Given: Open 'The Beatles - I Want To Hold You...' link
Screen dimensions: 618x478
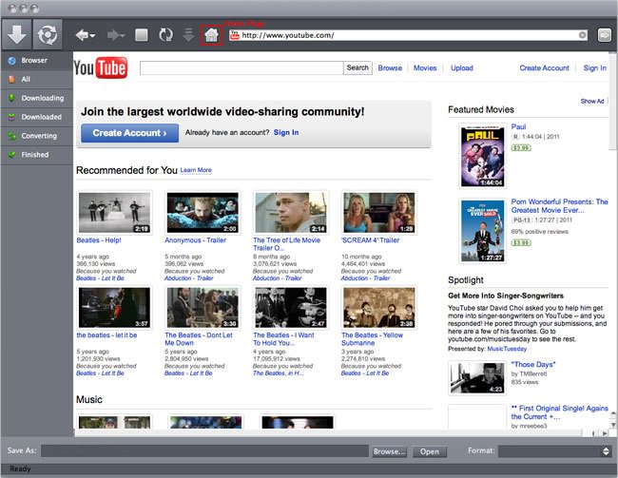Looking at the screenshot, I should [x=283, y=339].
